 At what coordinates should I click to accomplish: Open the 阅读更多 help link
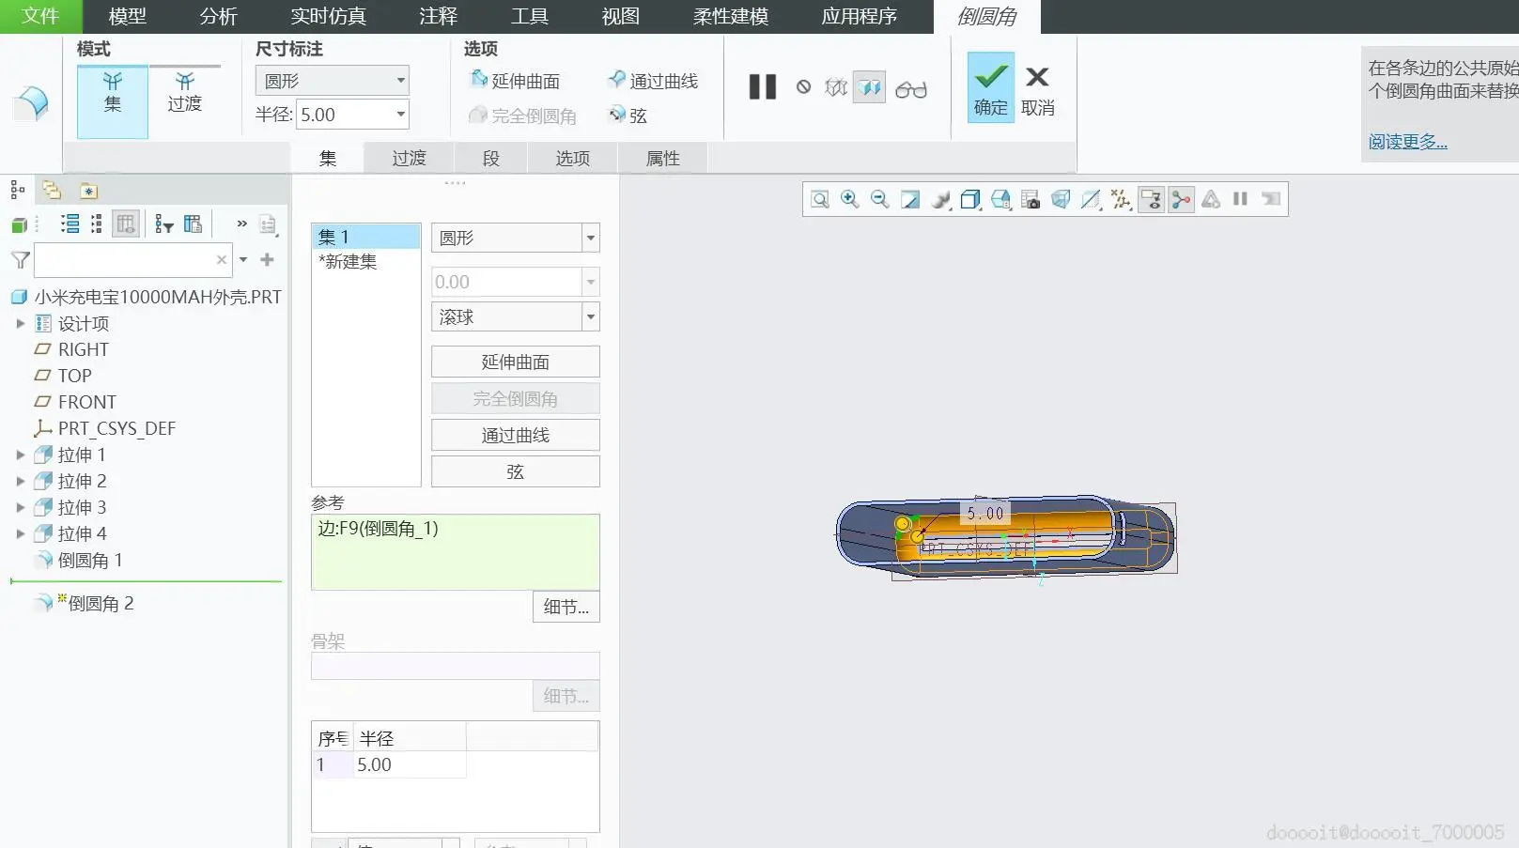[1406, 142]
